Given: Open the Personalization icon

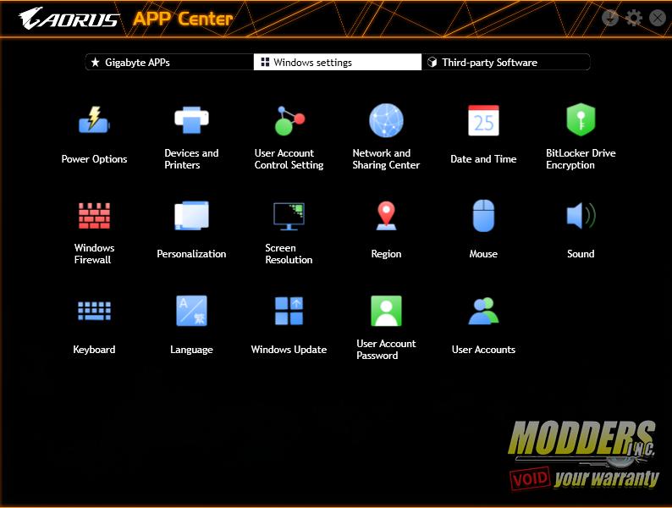Looking at the screenshot, I should pos(191,217).
